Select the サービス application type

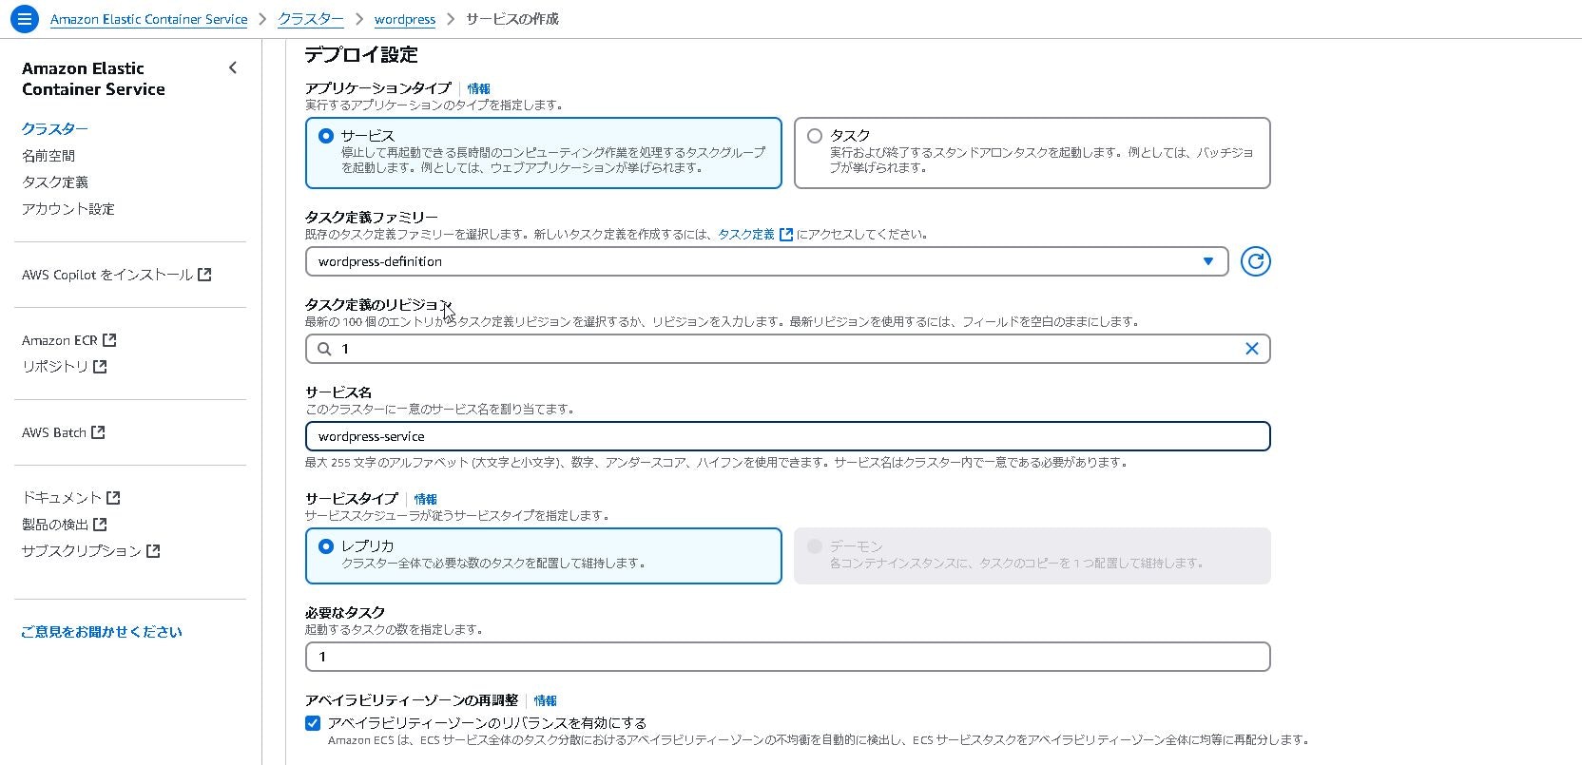[x=543, y=153]
